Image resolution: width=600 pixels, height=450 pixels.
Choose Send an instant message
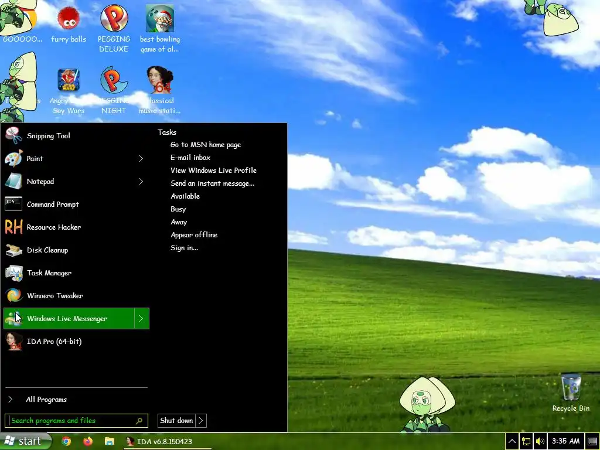[212, 183]
